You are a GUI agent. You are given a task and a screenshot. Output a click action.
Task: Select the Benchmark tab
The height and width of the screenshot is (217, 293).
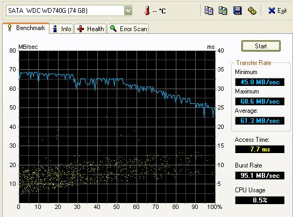(26, 28)
